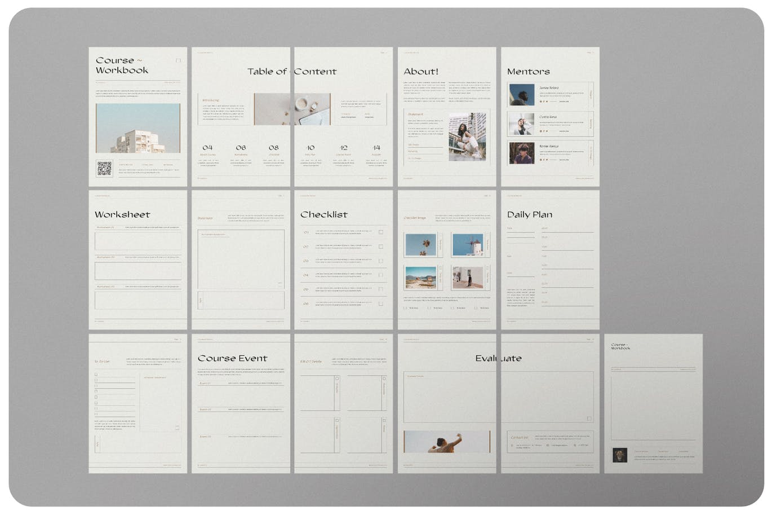Viewport: 772px width, 515px height.
Task: Select James Roland's mentor portrait
Action: pyautogui.click(x=522, y=95)
